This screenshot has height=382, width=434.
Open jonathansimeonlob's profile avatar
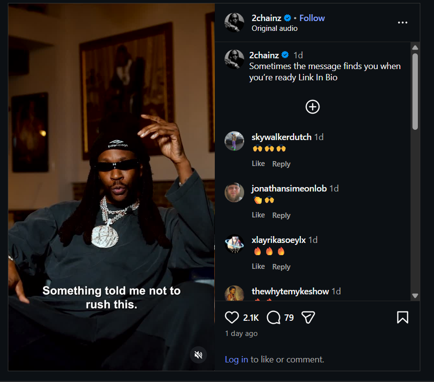point(234,193)
